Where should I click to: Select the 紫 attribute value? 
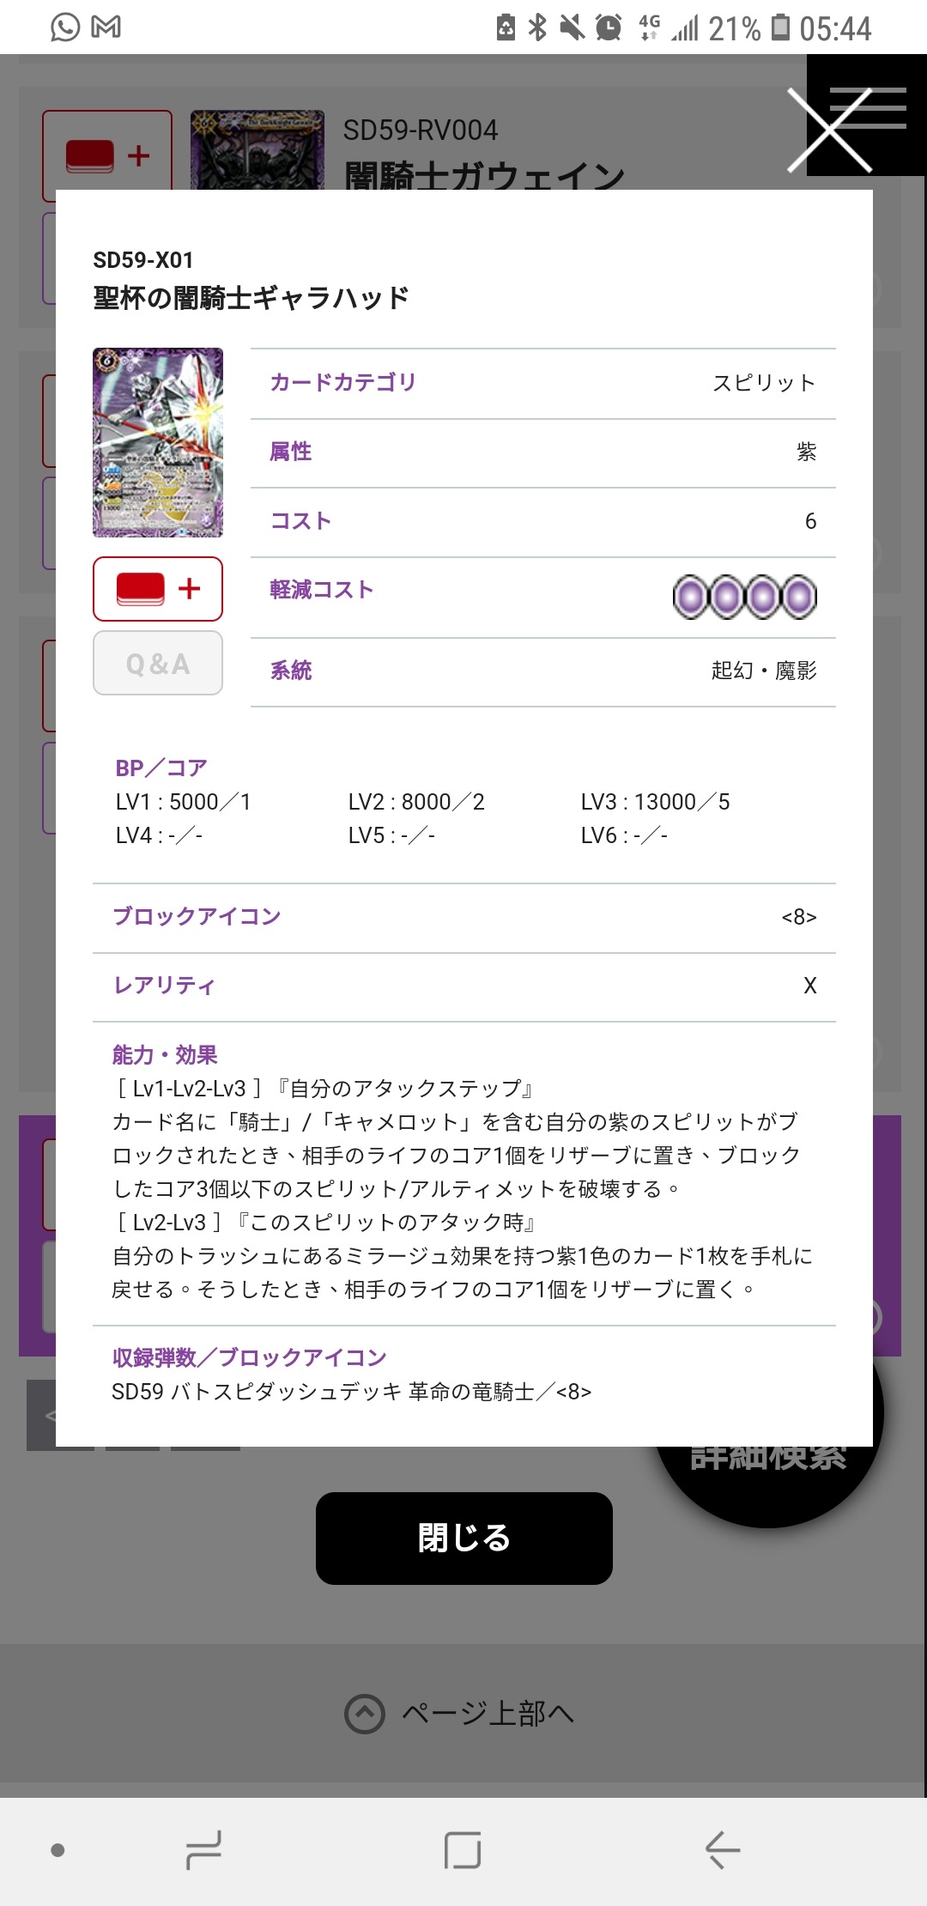tap(807, 452)
